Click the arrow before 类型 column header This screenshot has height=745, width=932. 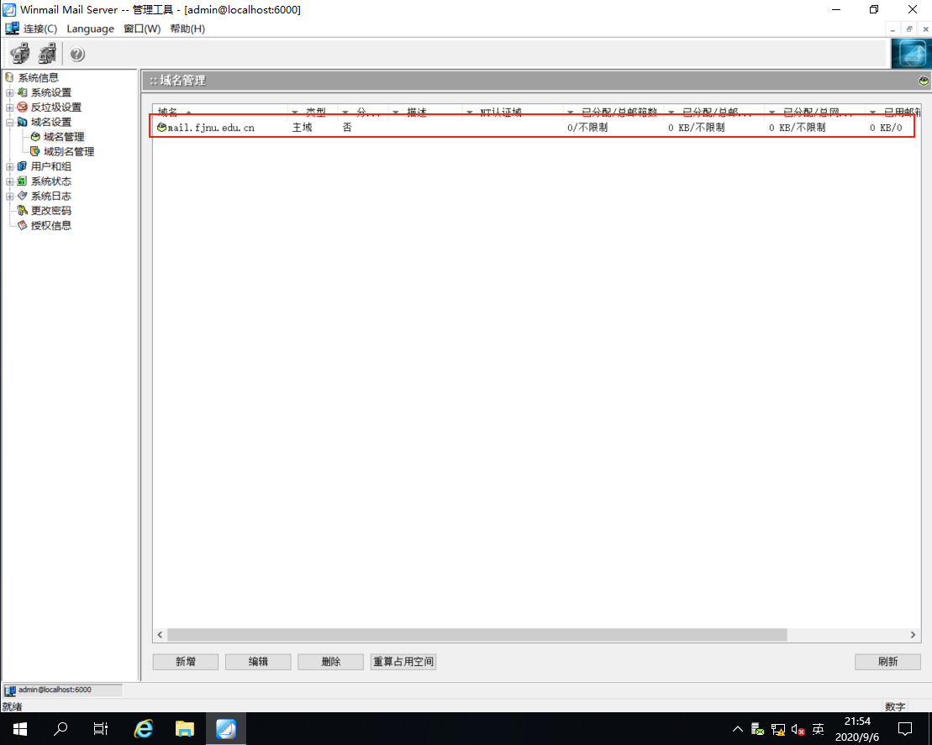click(x=295, y=113)
